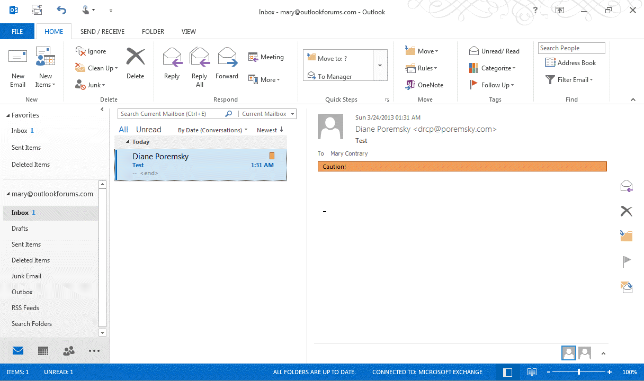Switch to Reading view in status bar
Screen dimensions: 644x381
point(532,373)
